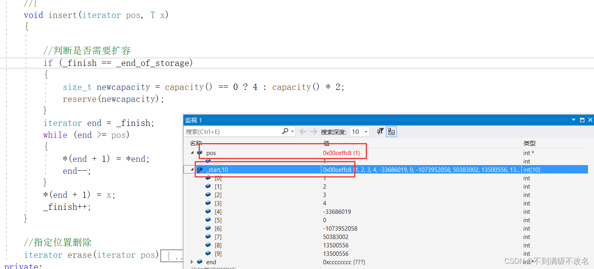Image resolution: width=594 pixels, height=269 pixels.
Task: Expand the collapsed erase function body box
Action: [x=171, y=256]
